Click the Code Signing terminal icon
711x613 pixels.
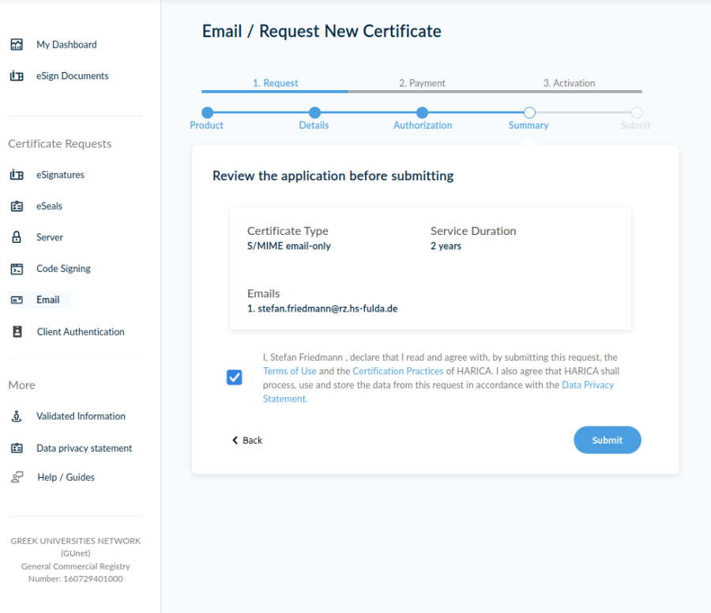[x=17, y=269]
